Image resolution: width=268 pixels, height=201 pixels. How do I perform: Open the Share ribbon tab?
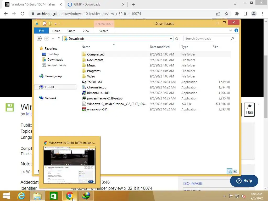pos(71,31)
